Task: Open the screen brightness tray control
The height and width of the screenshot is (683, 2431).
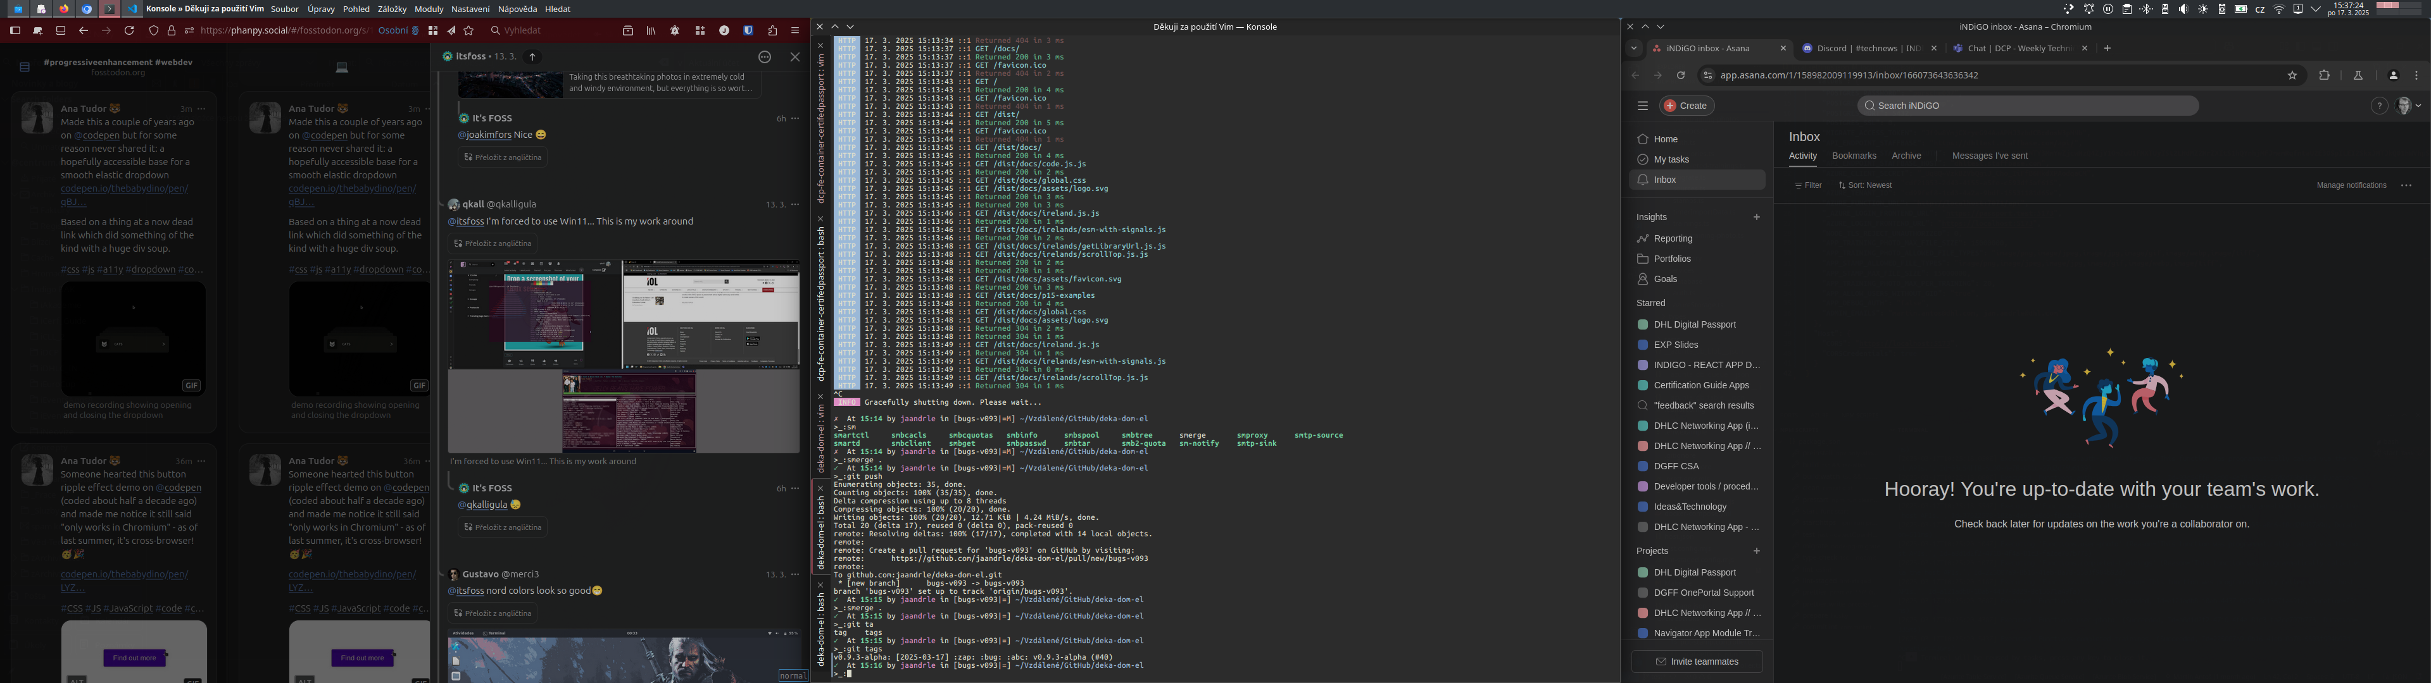Action: pos(2204,8)
